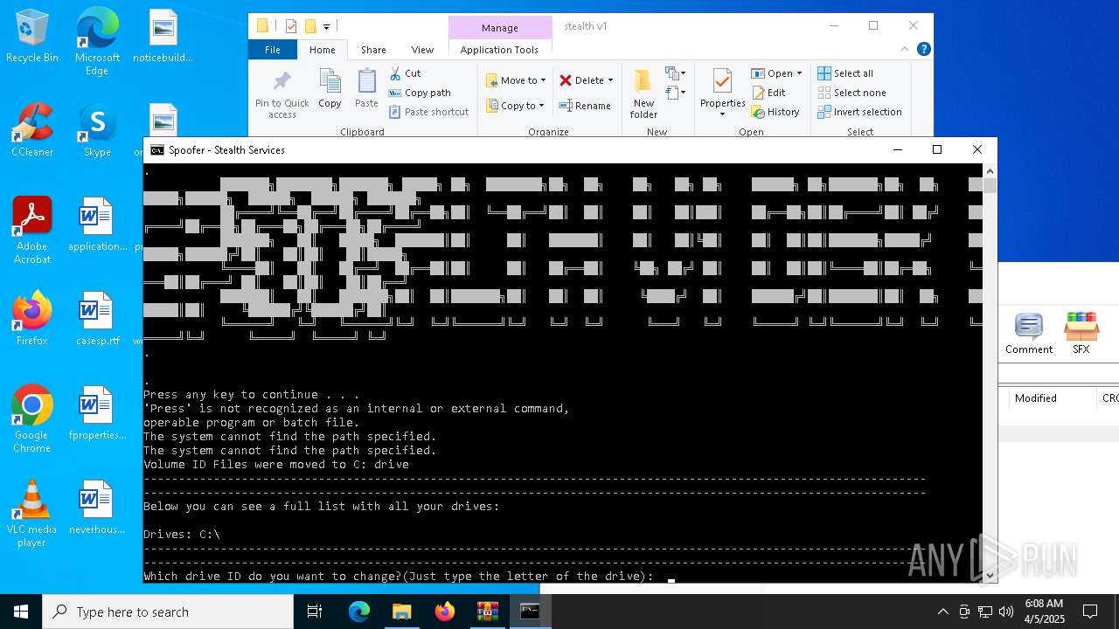Open Task View on the taskbar
Screen dimensions: 1119x629
click(x=315, y=612)
